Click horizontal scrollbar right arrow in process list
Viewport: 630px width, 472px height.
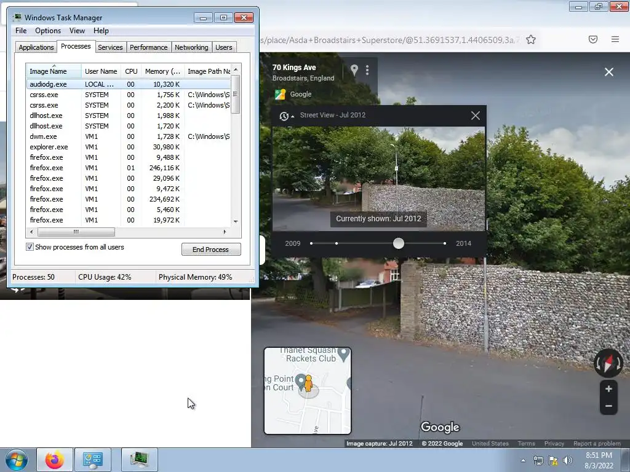pos(225,232)
